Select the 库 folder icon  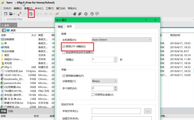click(2, 43)
